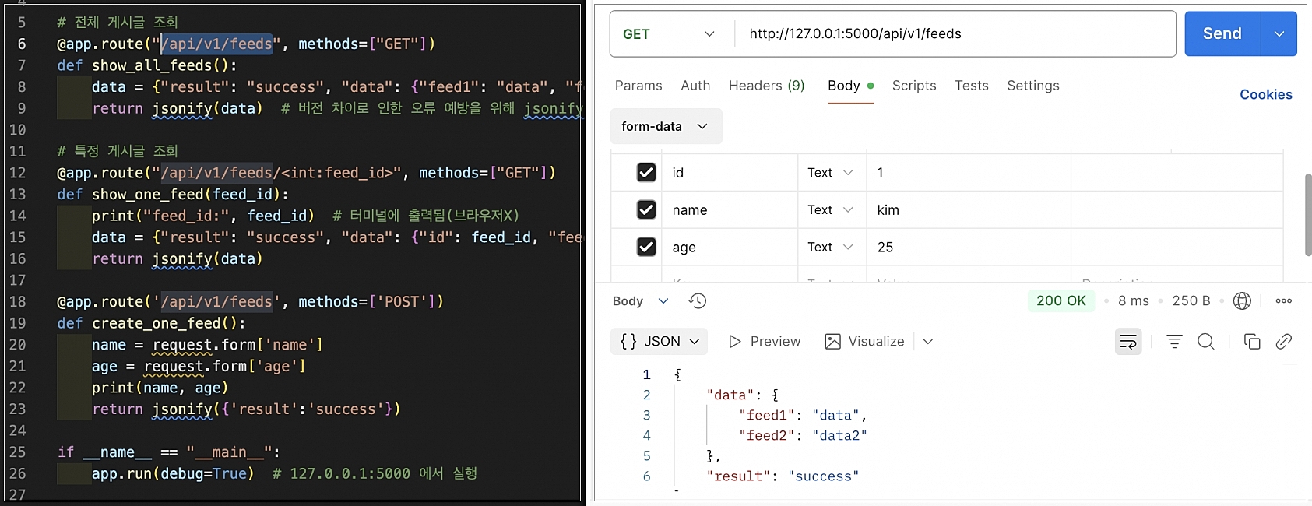Click the Postman vertical scrollbar thumb

pyautogui.click(x=1308, y=215)
